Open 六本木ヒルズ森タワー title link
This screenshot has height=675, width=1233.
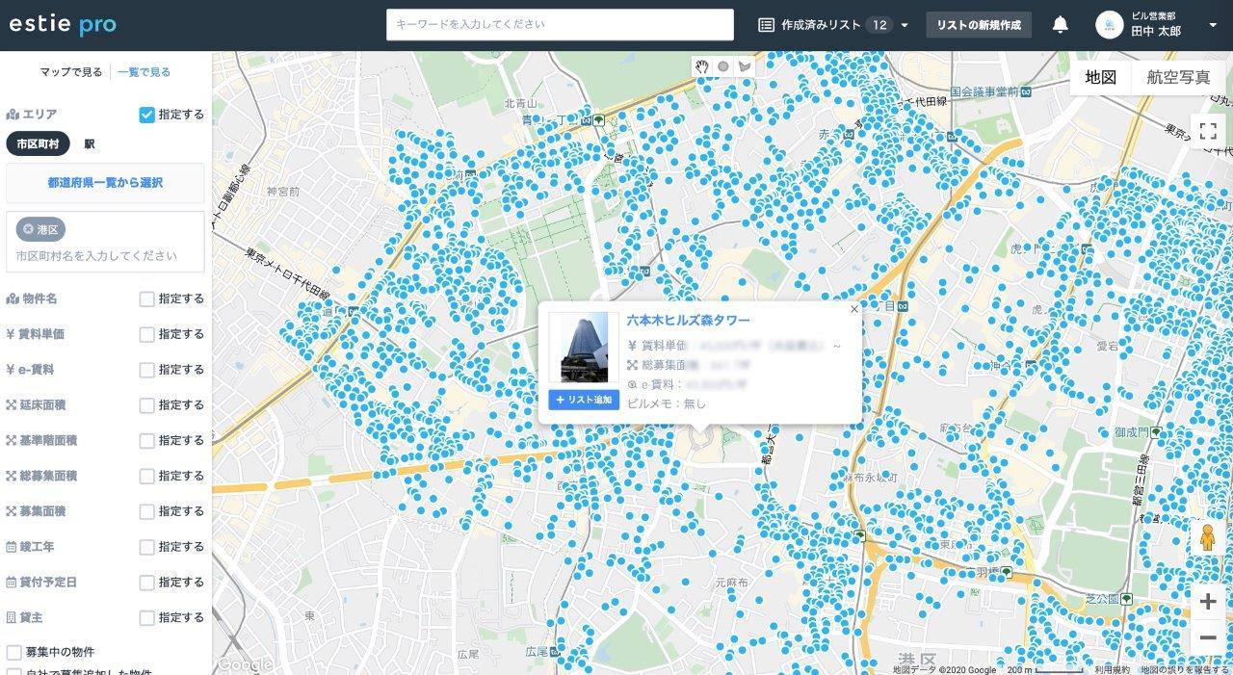point(688,321)
